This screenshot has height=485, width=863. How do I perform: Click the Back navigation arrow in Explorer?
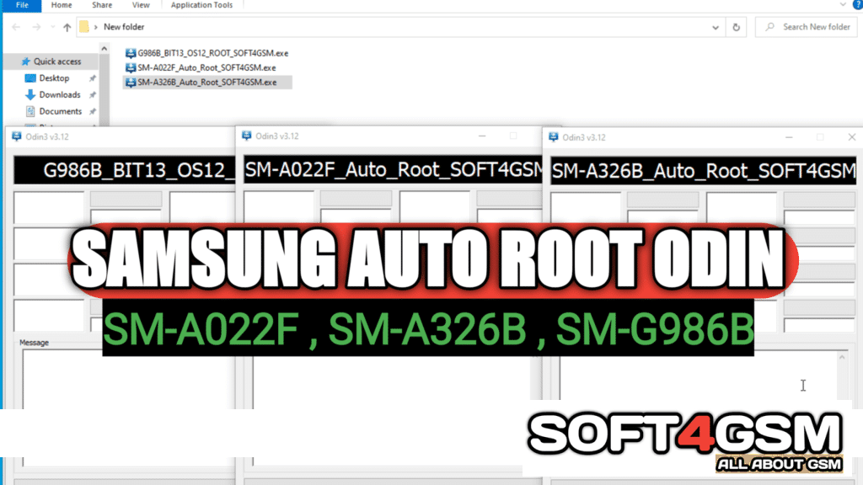(14, 27)
